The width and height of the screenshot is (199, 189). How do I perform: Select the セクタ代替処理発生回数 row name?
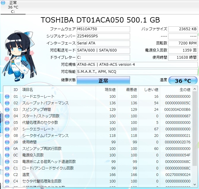(x=42, y=181)
